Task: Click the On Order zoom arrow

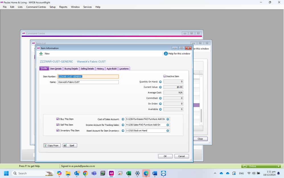Action: click(160, 104)
